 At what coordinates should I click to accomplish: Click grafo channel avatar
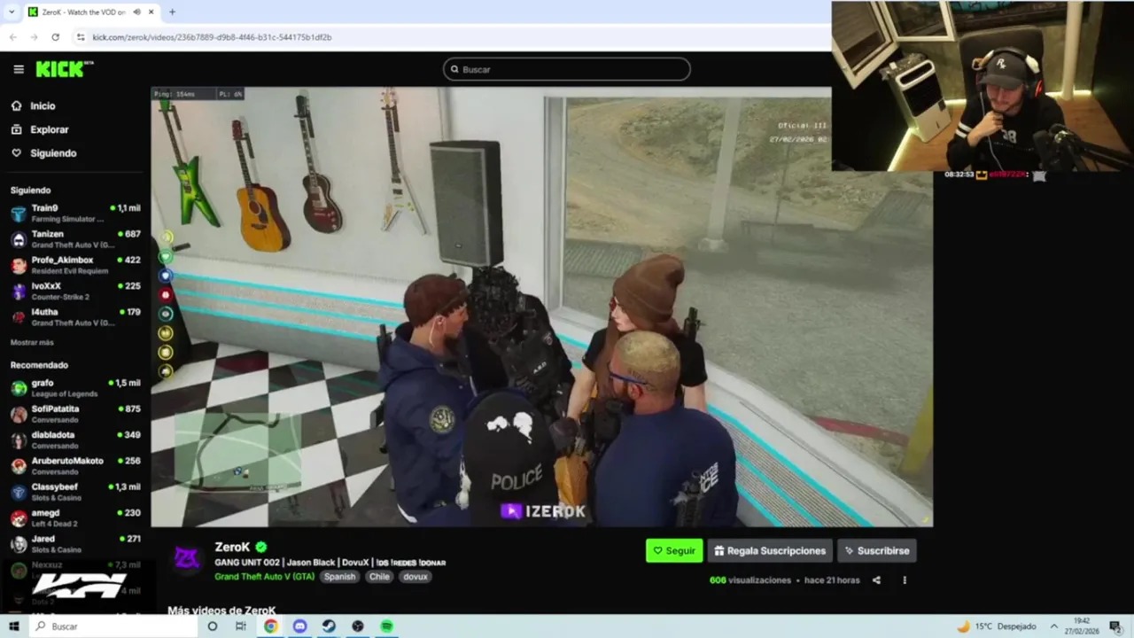point(19,388)
